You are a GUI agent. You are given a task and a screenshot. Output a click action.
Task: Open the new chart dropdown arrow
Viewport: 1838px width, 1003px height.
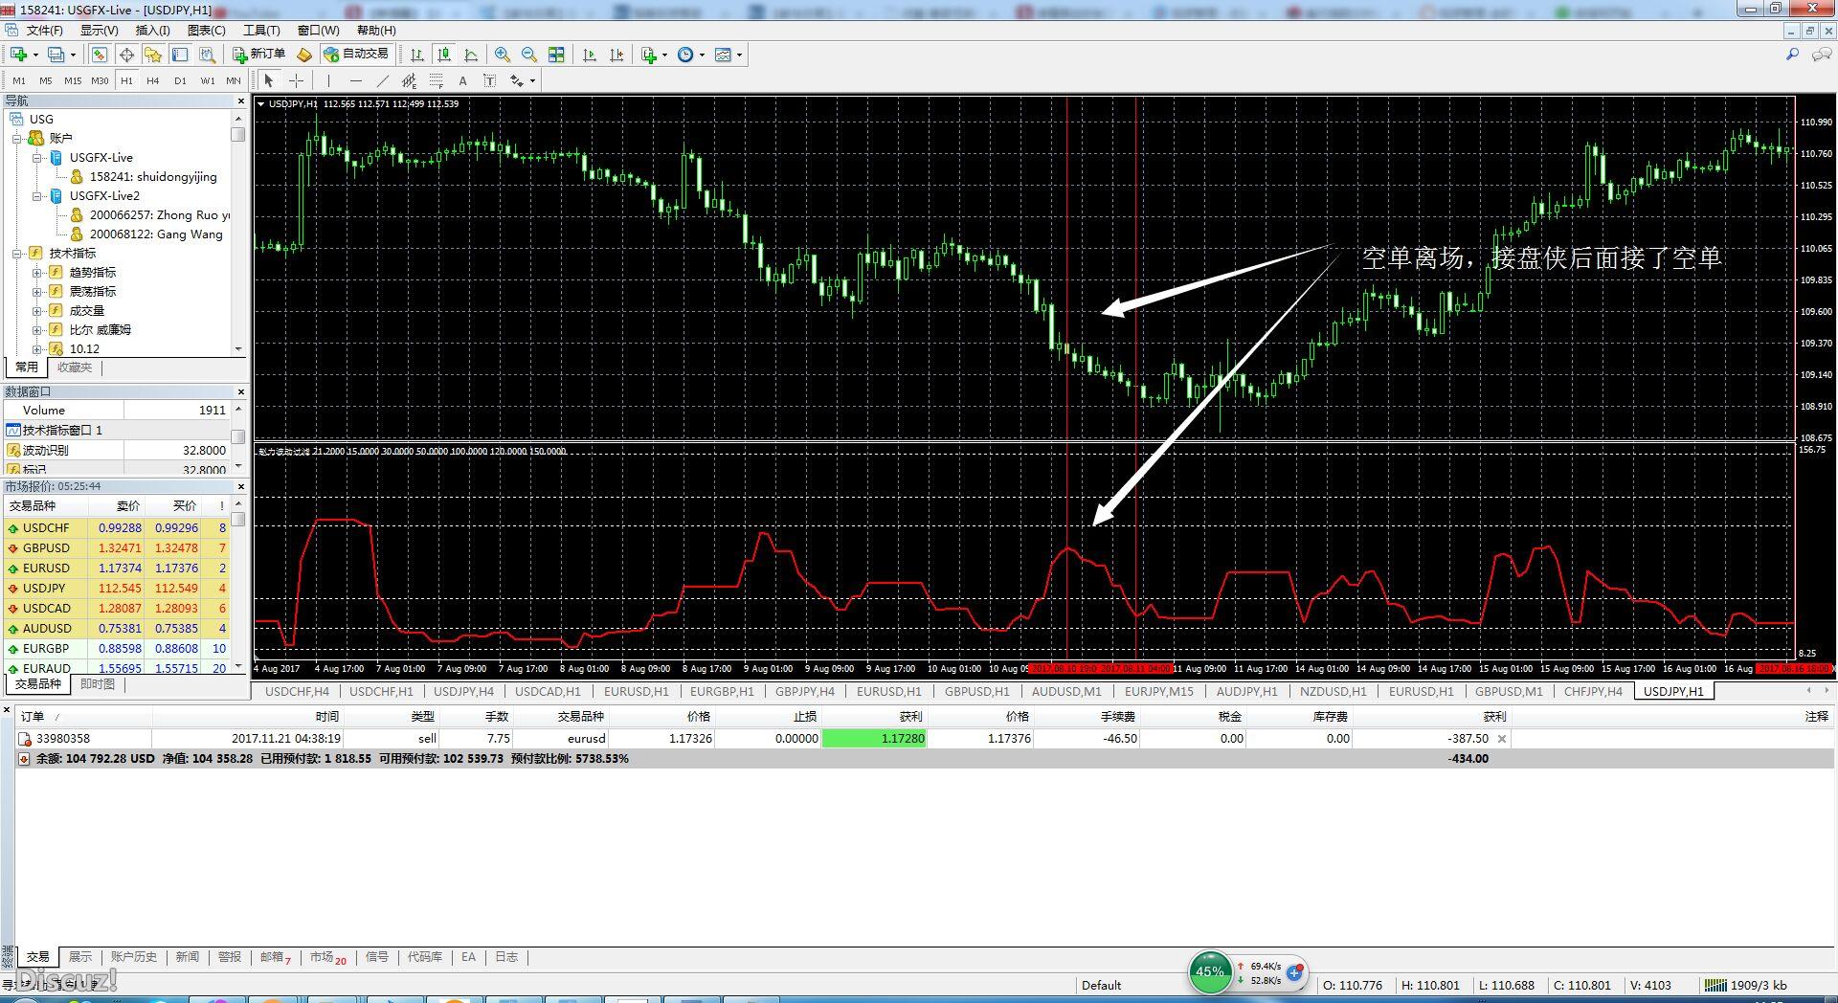pyautogui.click(x=35, y=55)
